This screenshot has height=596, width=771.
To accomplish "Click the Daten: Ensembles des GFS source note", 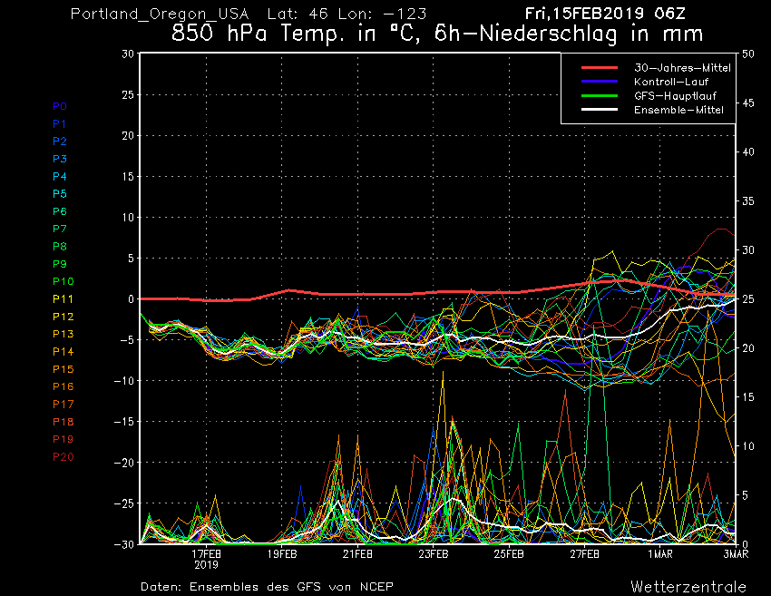I will click(x=267, y=587).
